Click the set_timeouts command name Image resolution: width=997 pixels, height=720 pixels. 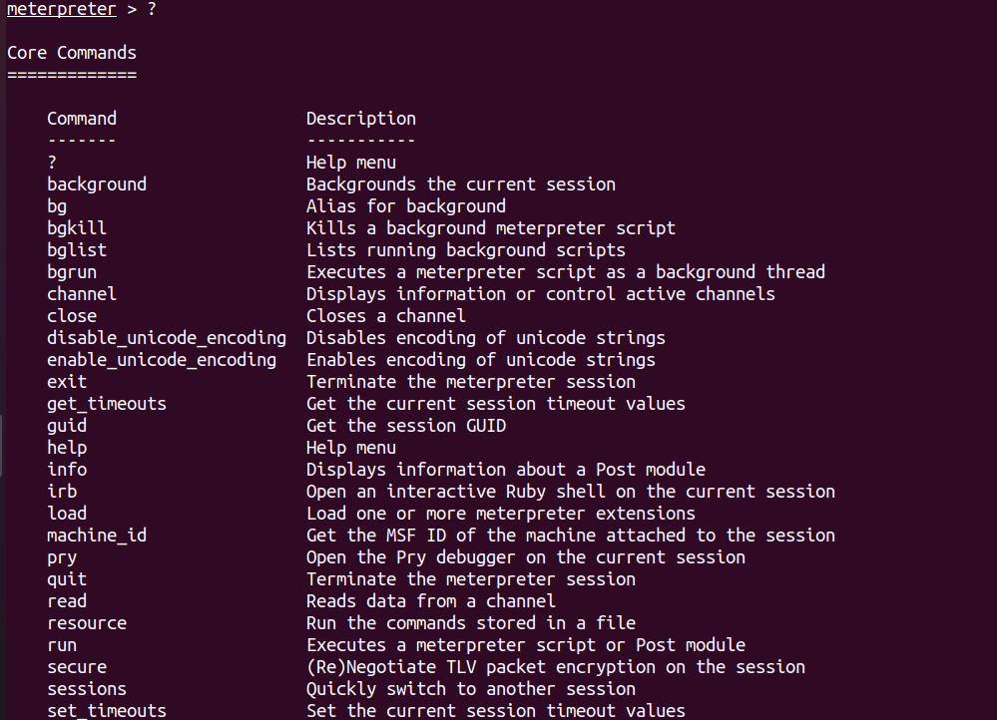coord(107,710)
